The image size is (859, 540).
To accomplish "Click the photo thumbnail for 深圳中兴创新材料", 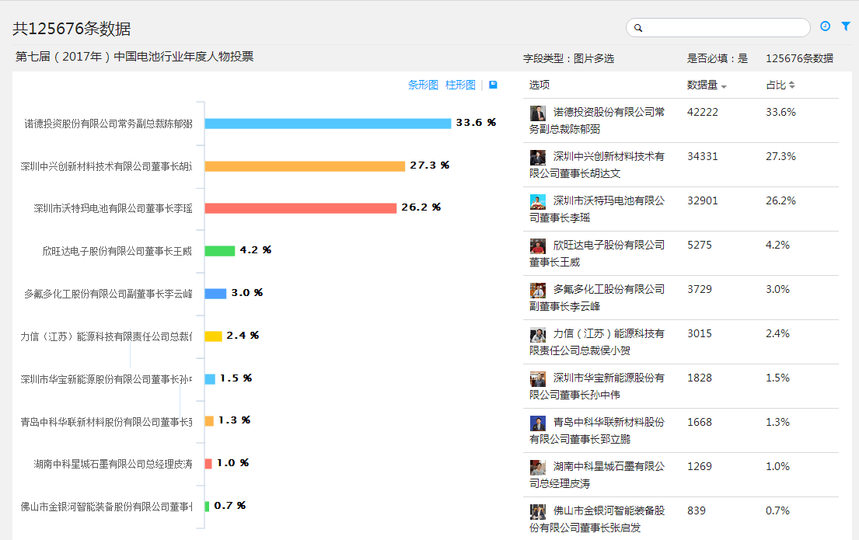I will (538, 158).
